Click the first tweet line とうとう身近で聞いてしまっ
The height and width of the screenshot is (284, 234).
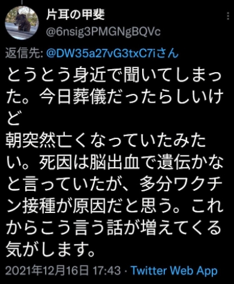(114, 75)
